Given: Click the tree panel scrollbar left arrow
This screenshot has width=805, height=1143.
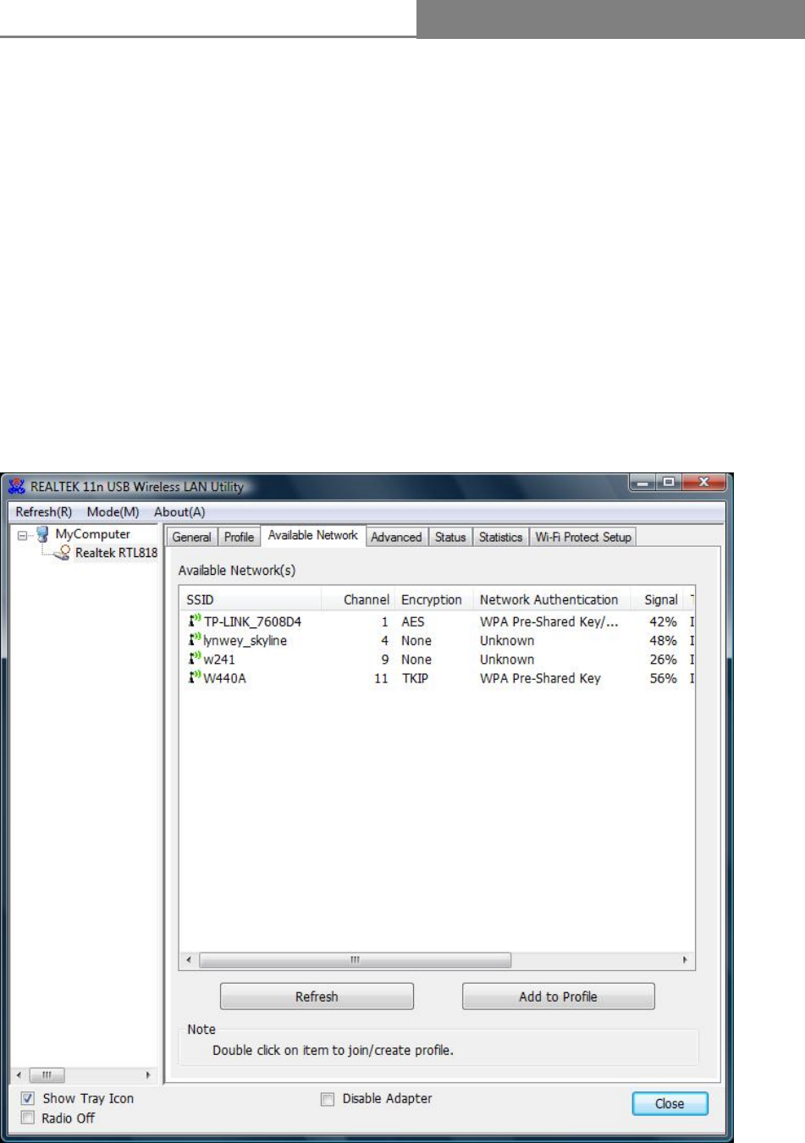Looking at the screenshot, I should pos(20,1075).
